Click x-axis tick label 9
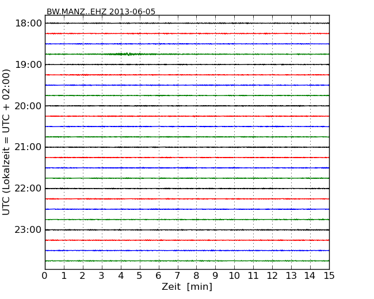Image resolution: width=374 pixels, height=299 pixels. click(215, 276)
